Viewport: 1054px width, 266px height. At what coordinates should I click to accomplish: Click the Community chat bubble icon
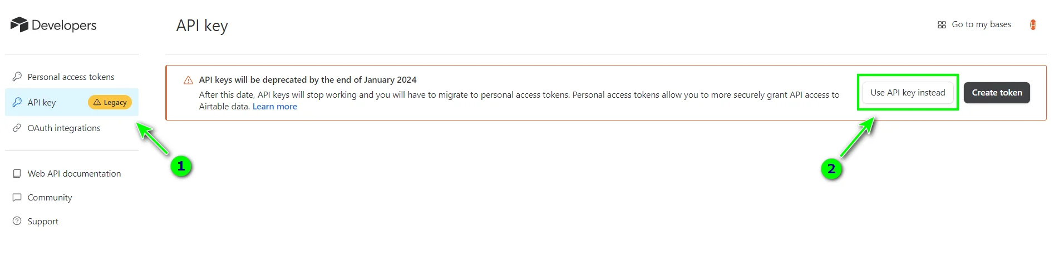click(17, 197)
